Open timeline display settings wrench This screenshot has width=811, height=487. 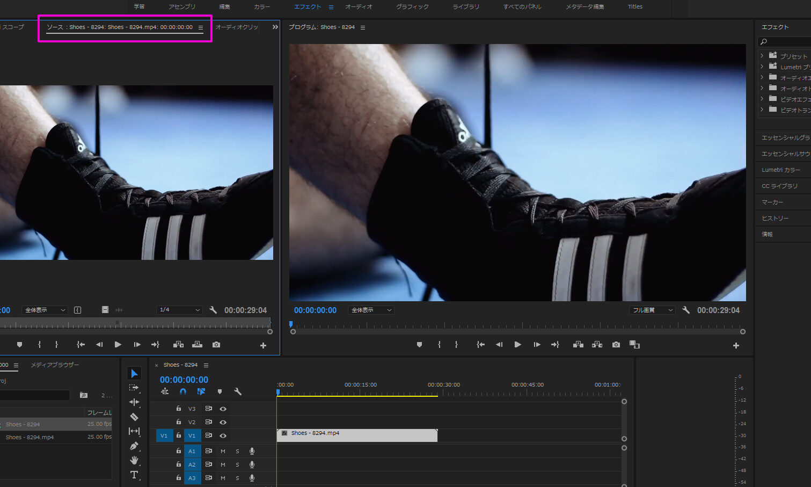tap(238, 392)
